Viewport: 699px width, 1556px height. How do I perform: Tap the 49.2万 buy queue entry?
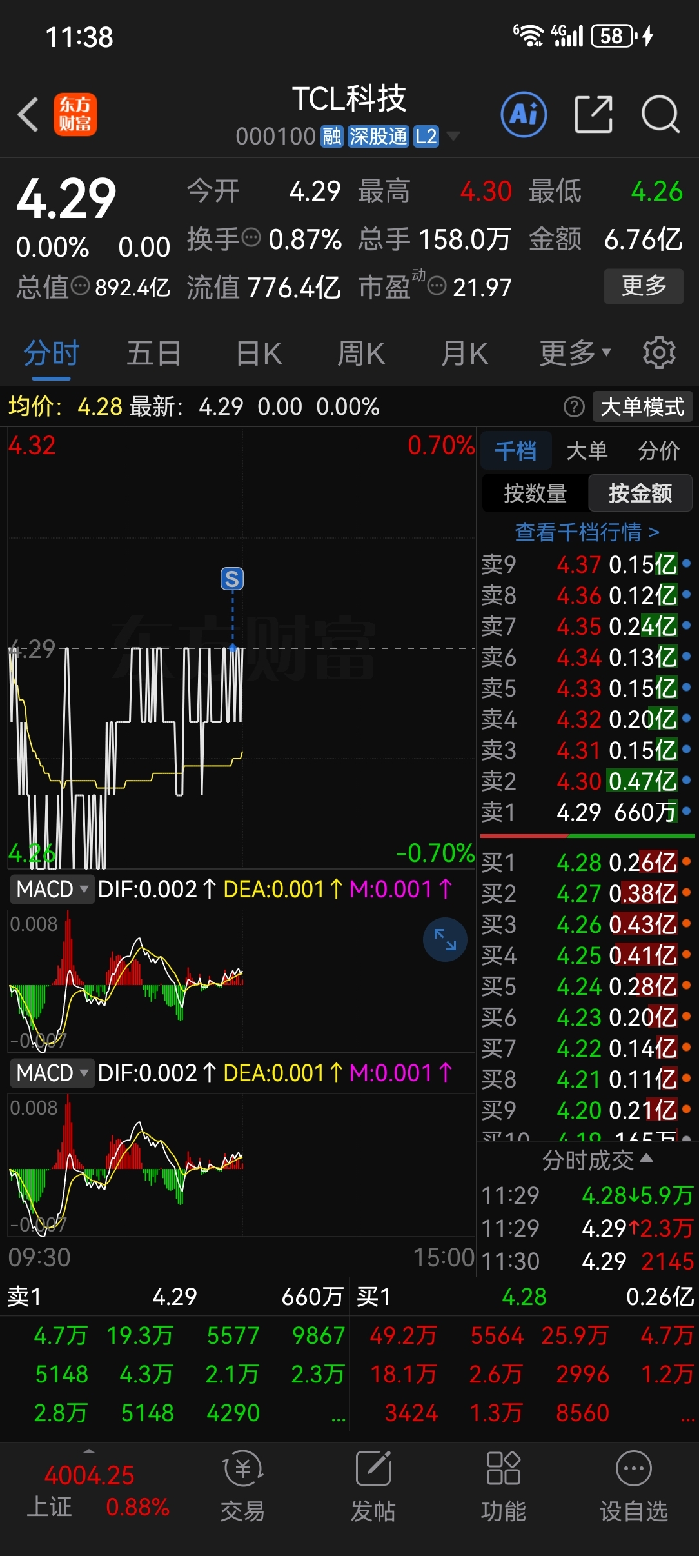(403, 1335)
